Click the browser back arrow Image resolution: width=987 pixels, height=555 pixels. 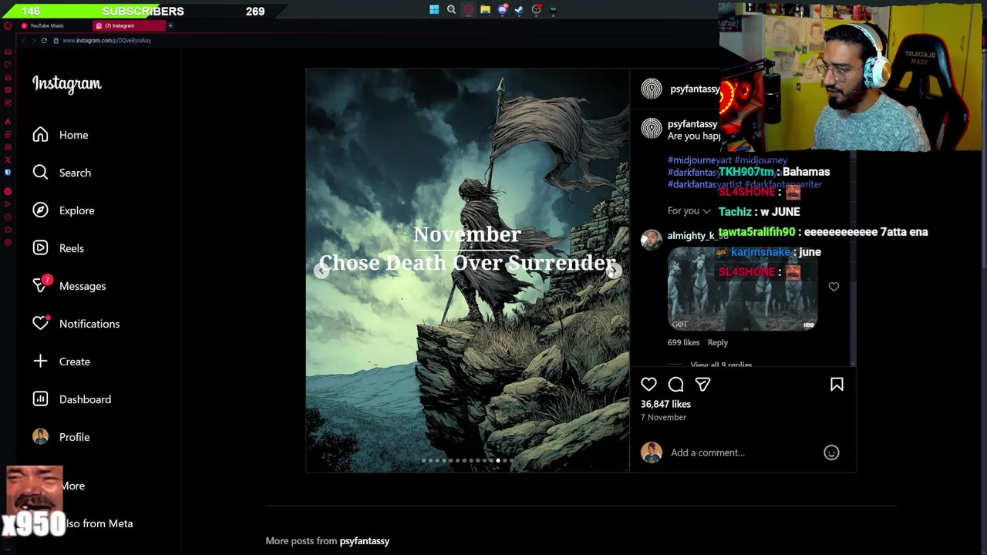24,40
